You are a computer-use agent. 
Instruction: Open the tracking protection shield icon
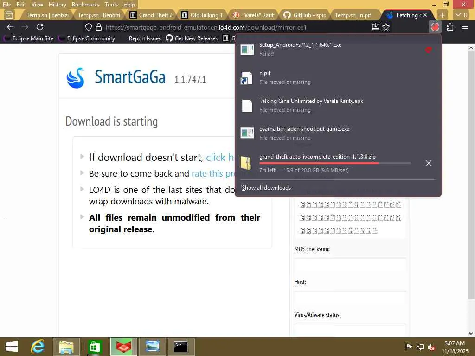coord(89,27)
